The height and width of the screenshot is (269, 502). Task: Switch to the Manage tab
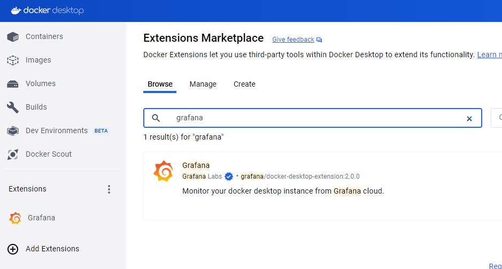[x=203, y=84]
